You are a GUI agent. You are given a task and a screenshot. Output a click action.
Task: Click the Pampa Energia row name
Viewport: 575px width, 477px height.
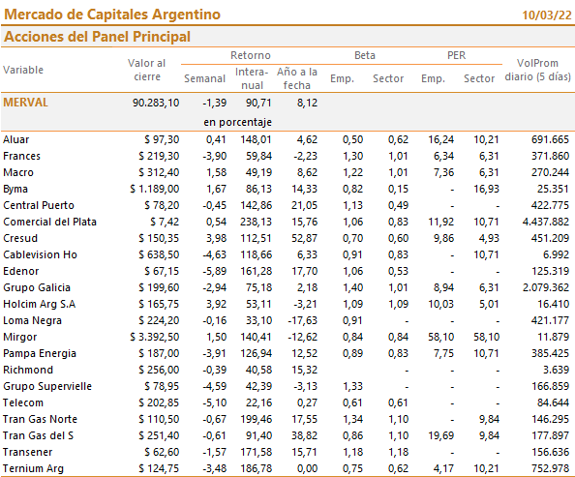(x=40, y=353)
